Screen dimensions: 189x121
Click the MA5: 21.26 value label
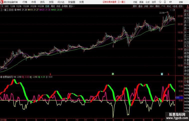click(22, 10)
